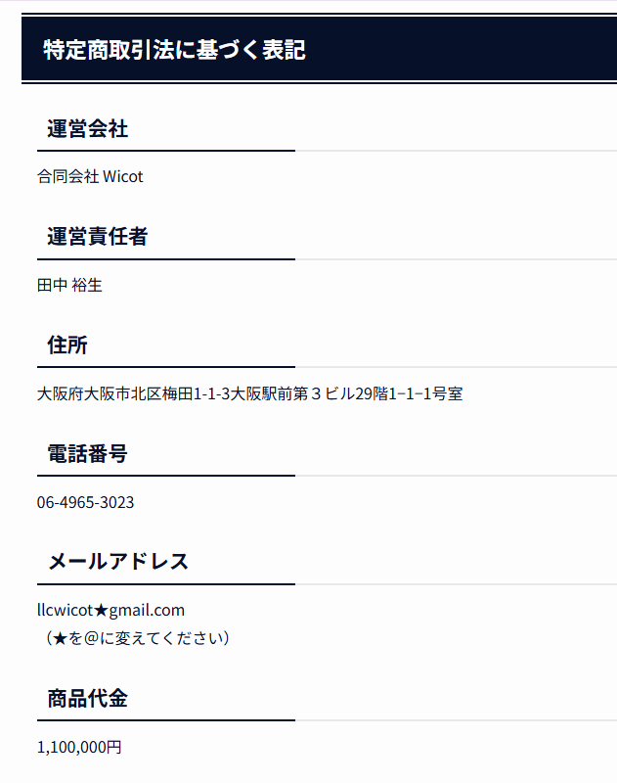Click the 特定商取引法に基づく表記 page title
This screenshot has width=617, height=783.
174,50
